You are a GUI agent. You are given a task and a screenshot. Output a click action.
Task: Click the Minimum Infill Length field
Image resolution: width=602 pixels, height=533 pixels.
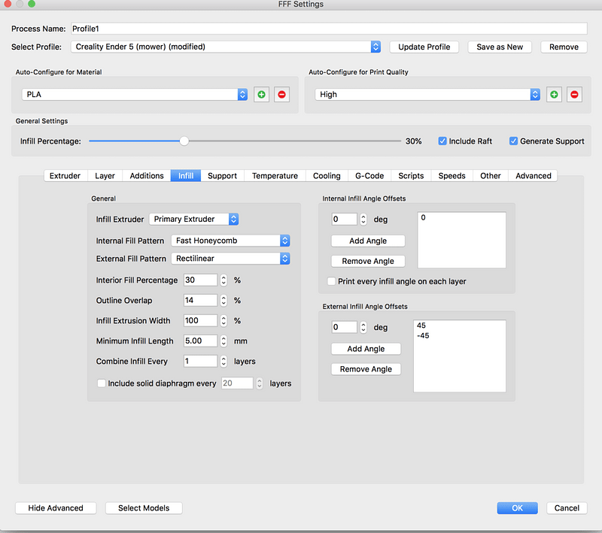pyautogui.click(x=200, y=341)
